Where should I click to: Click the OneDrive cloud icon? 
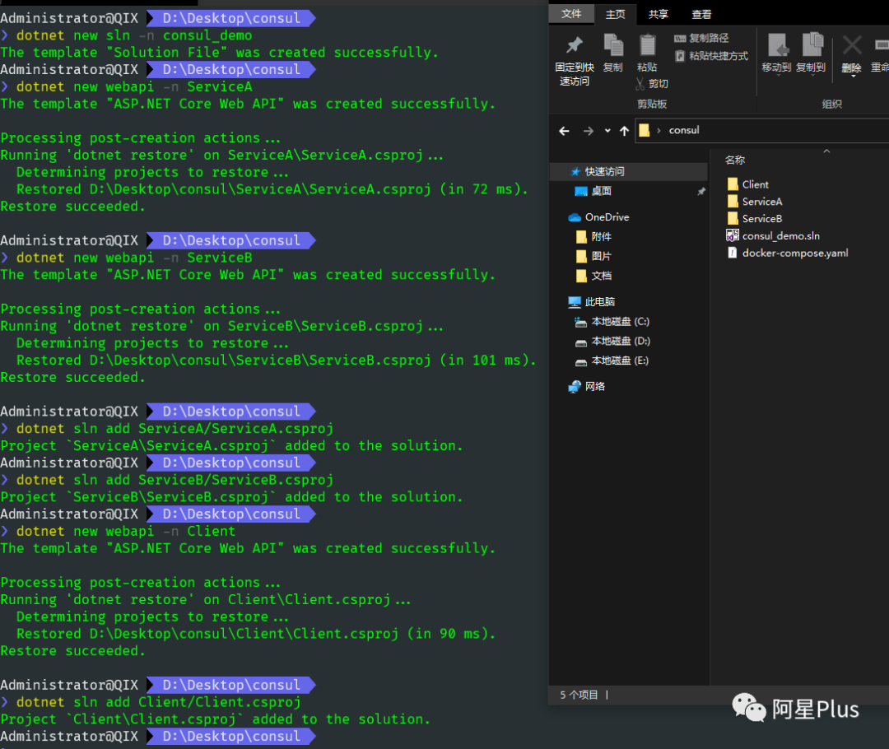pos(575,217)
